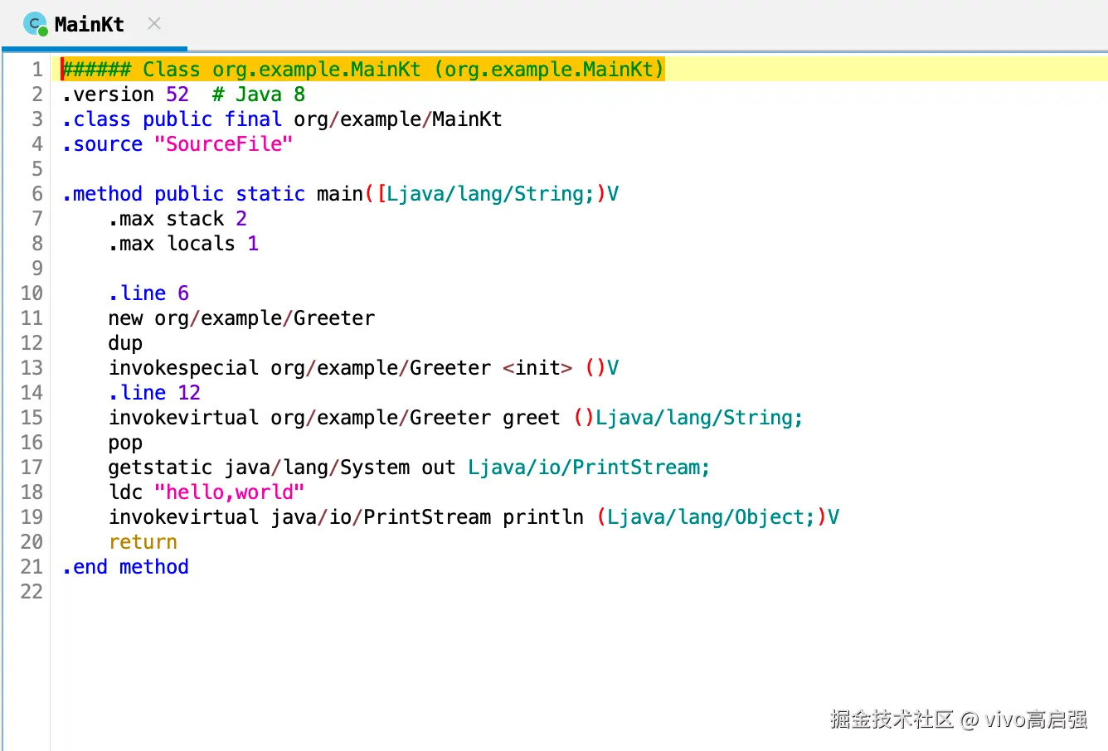Click the '.max stack 2' line
1108x751 pixels.
click(x=177, y=219)
